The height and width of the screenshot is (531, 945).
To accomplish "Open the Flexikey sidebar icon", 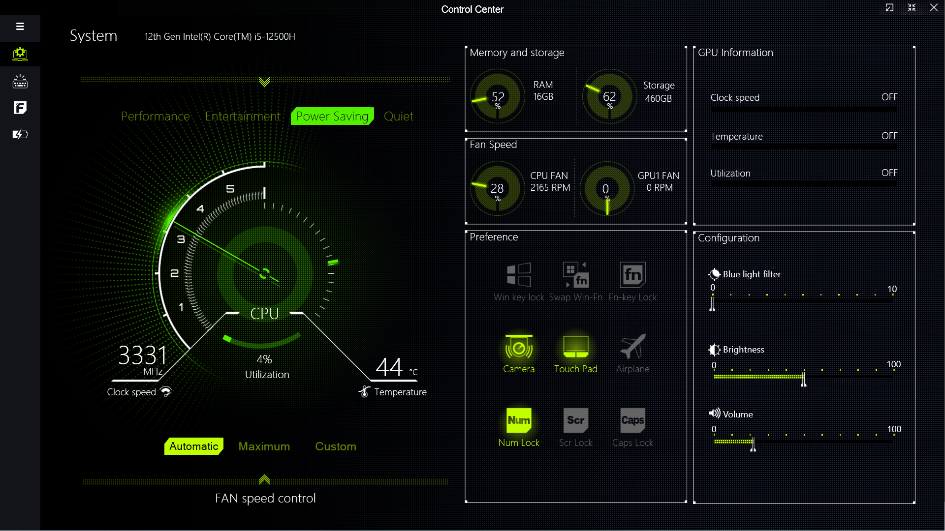I will click(20, 108).
